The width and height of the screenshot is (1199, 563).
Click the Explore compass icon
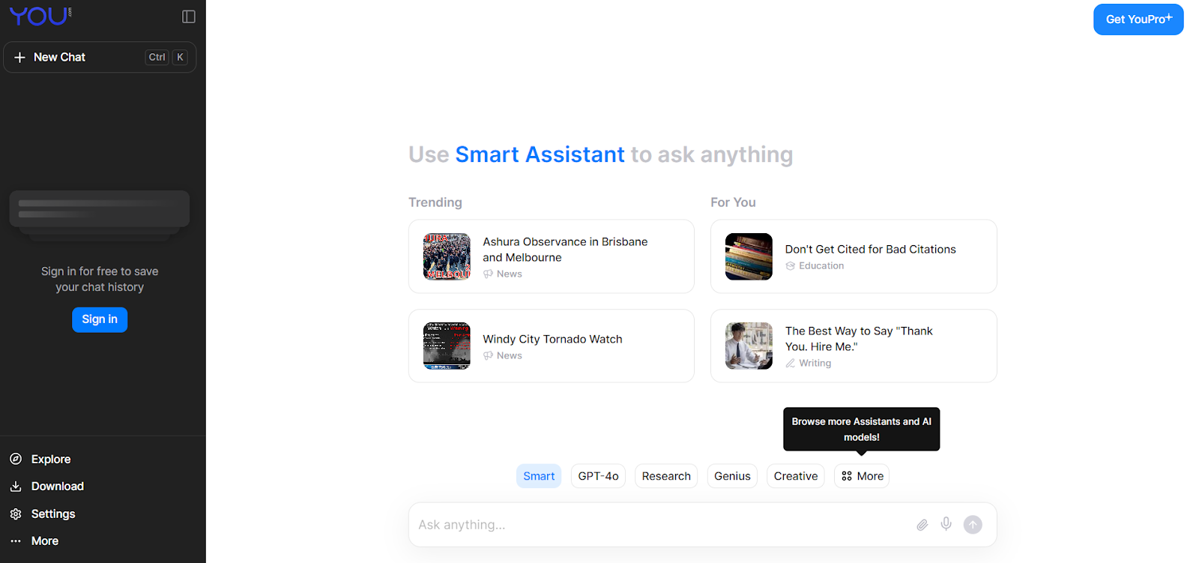(16, 459)
